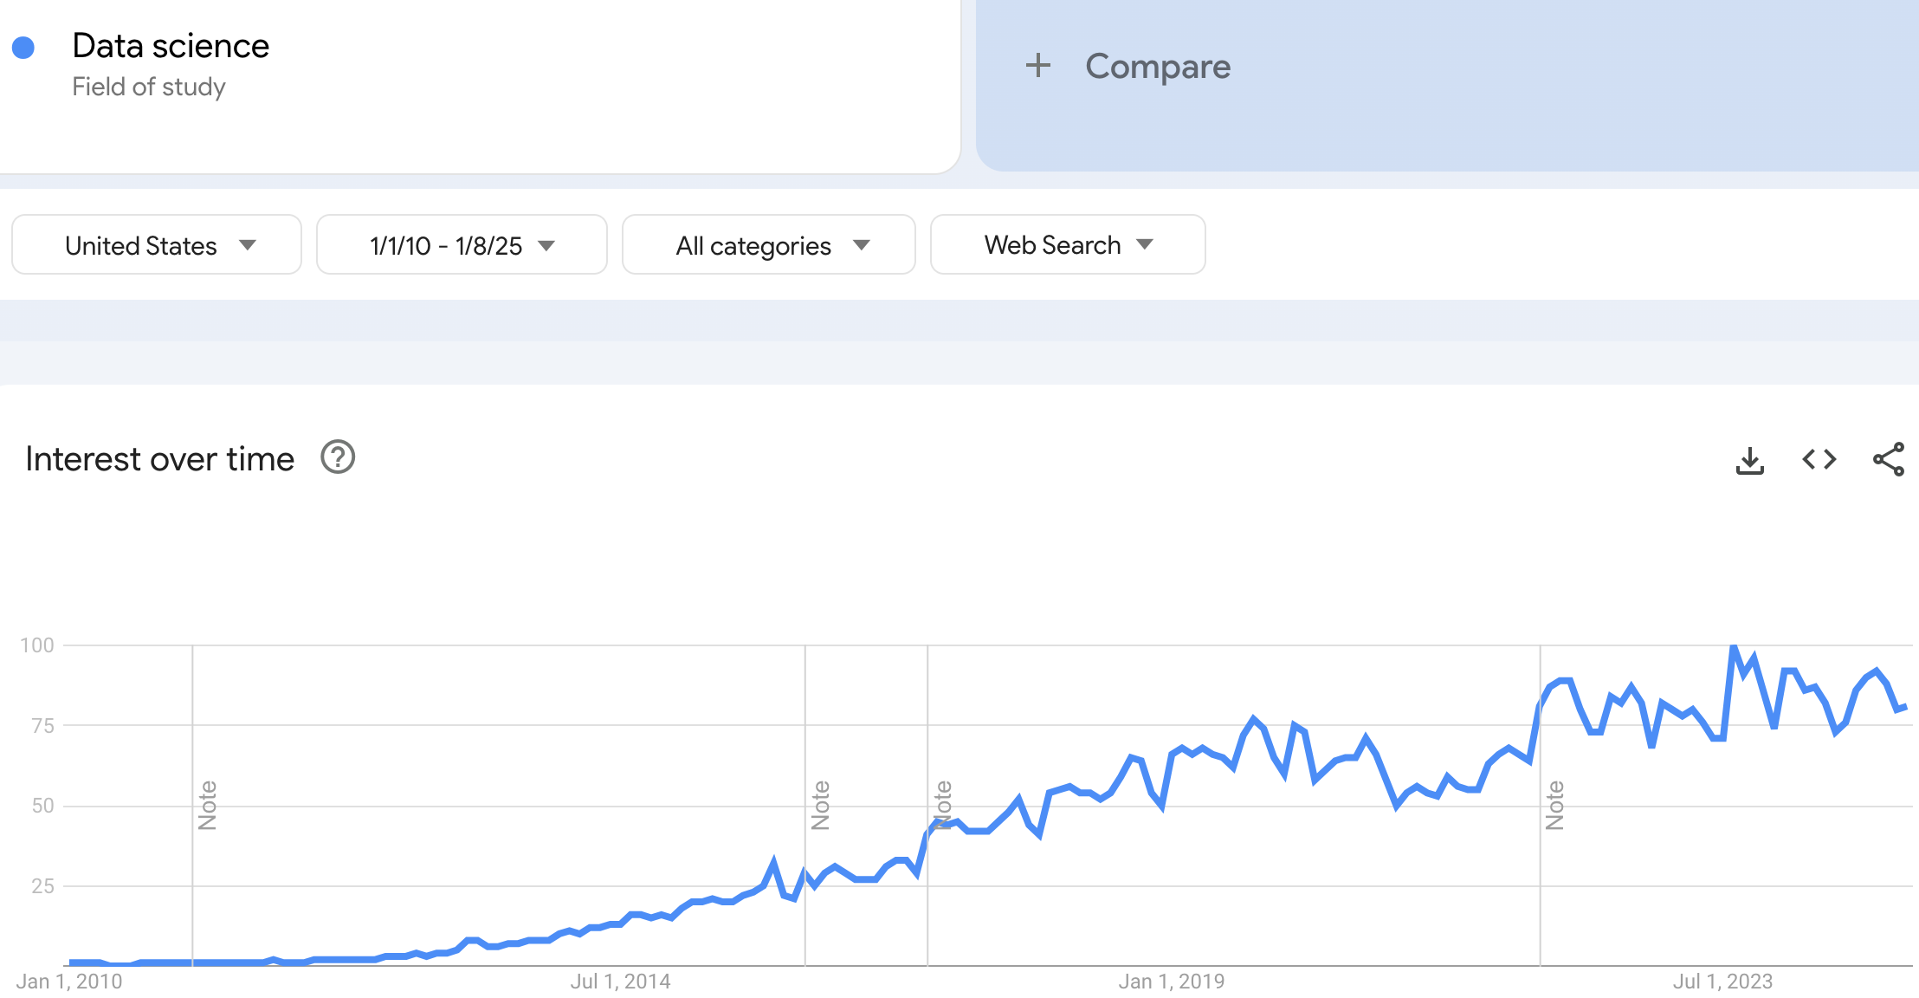Open the embed code icon
Image resolution: width=1919 pixels, height=998 pixels.
click(x=1819, y=459)
